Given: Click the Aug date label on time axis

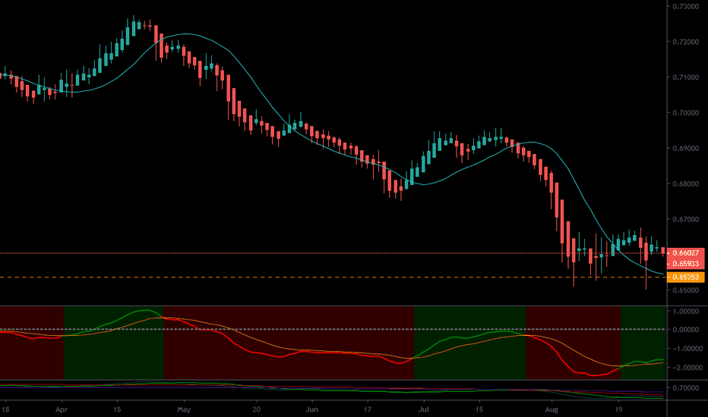Looking at the screenshot, I should point(552,409).
